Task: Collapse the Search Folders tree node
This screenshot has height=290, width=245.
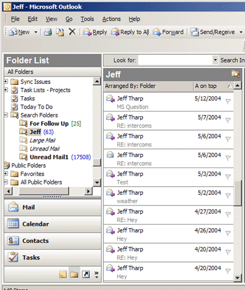Action: point(6,115)
